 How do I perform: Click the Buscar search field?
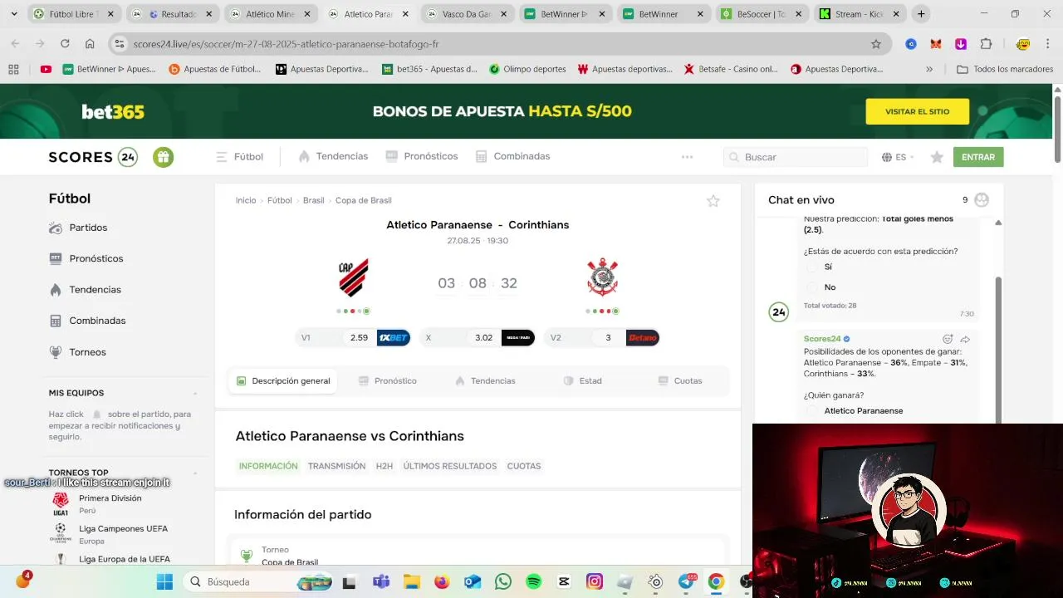click(x=795, y=157)
